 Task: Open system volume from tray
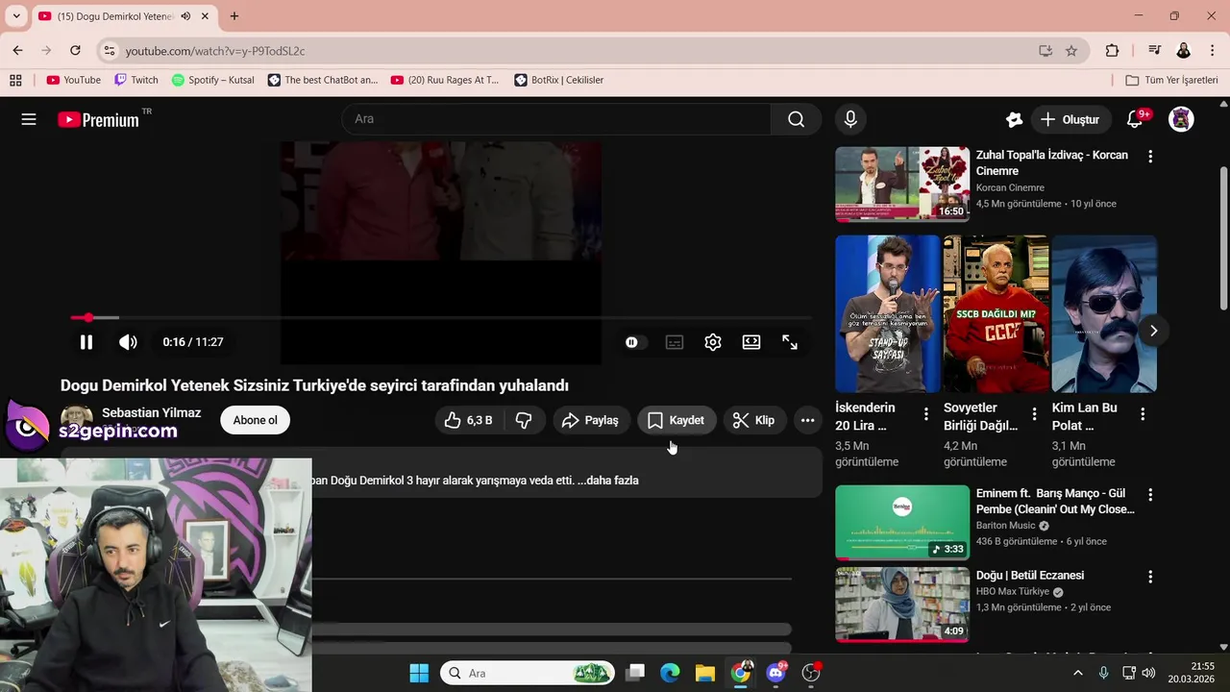pos(1148,673)
